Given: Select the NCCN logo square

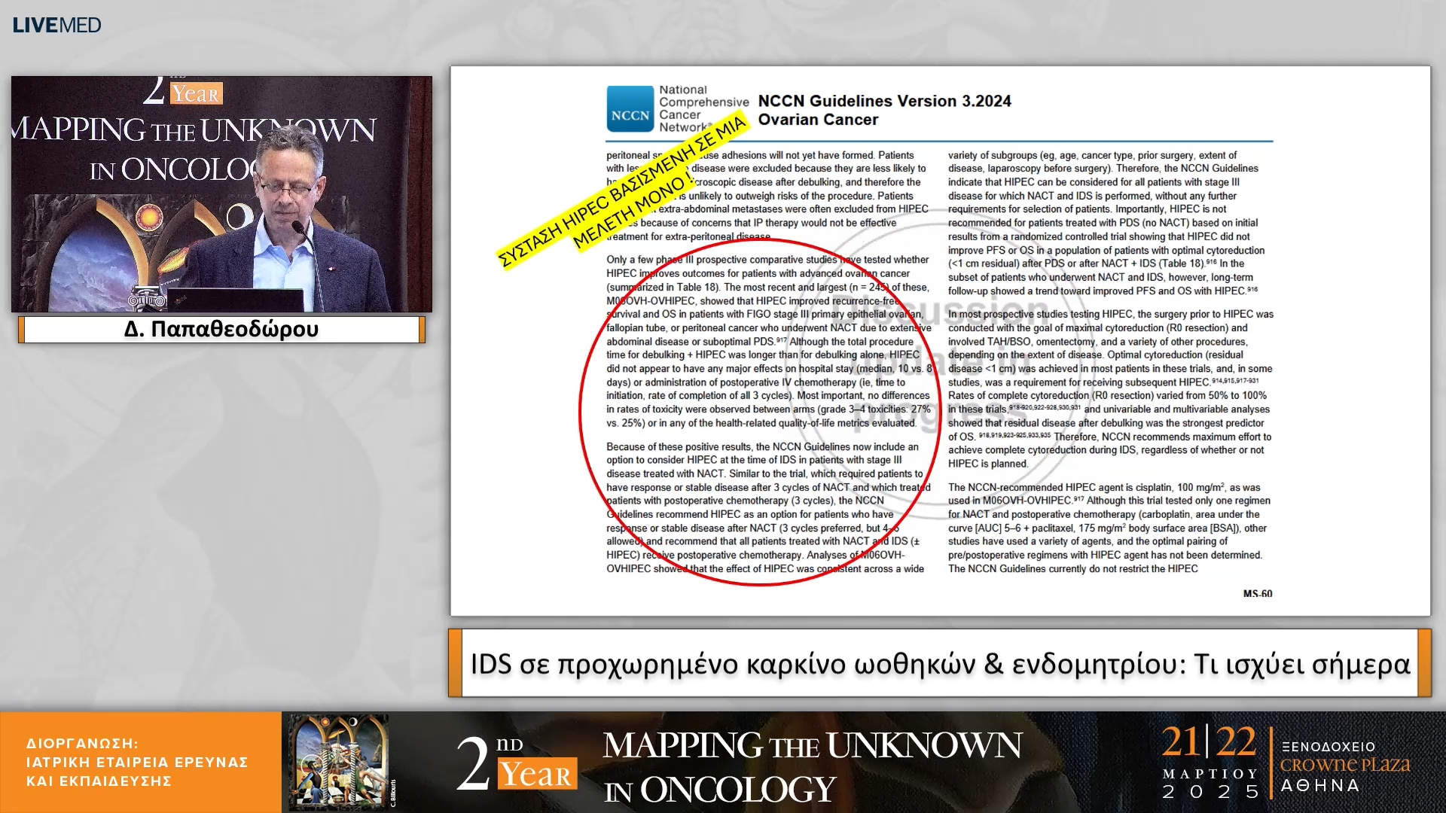Looking at the screenshot, I should pos(630,110).
